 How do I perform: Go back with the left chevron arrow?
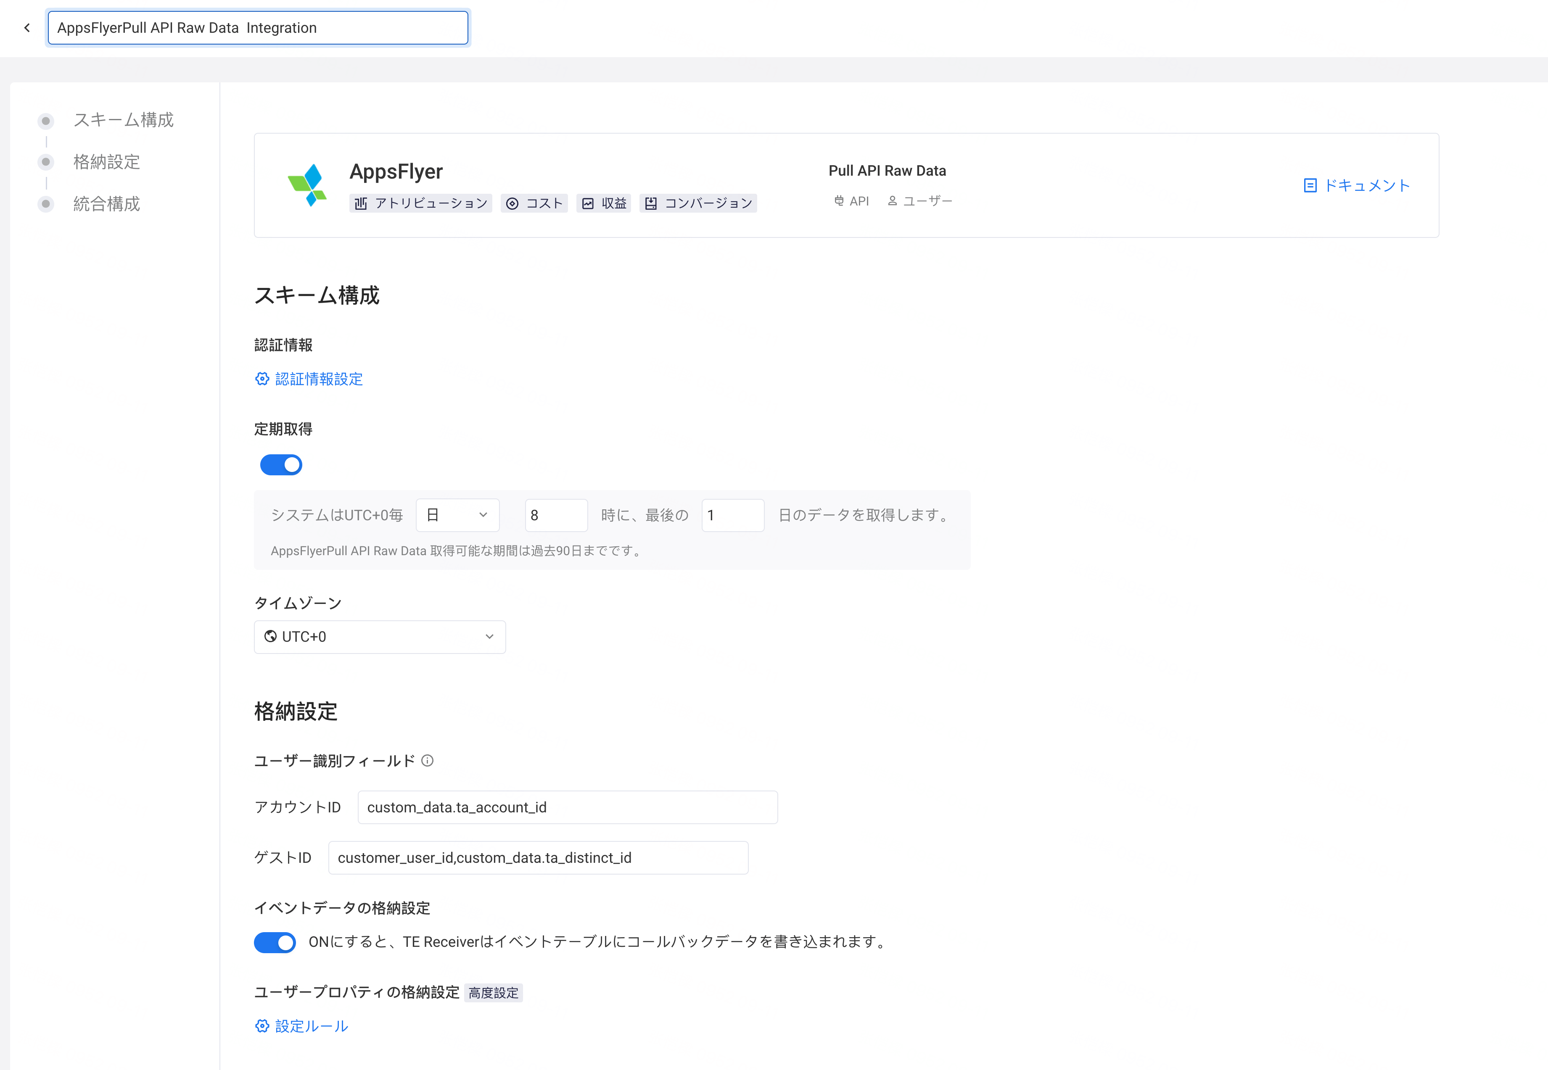pyautogui.click(x=27, y=27)
